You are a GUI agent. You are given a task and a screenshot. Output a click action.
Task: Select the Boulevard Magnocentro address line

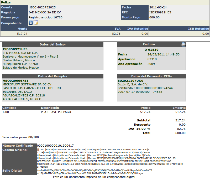[x=30, y=56]
